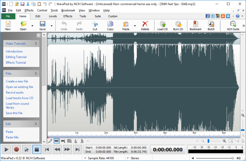
Task: Expand the toolbar overflow chevron
Action: (x=243, y=26)
